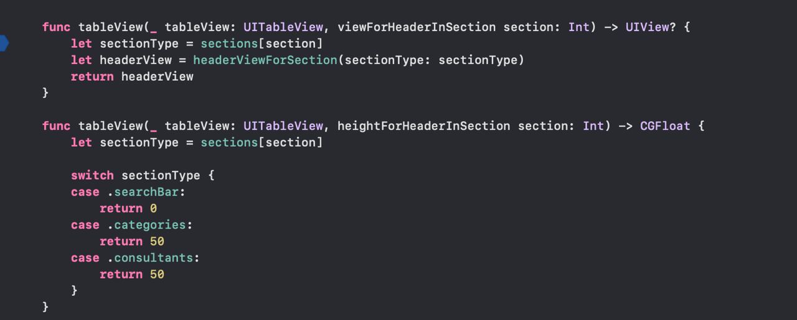This screenshot has width=797, height=320.
Task: Place cursor on the return 0 value
Action: pyautogui.click(x=153, y=209)
